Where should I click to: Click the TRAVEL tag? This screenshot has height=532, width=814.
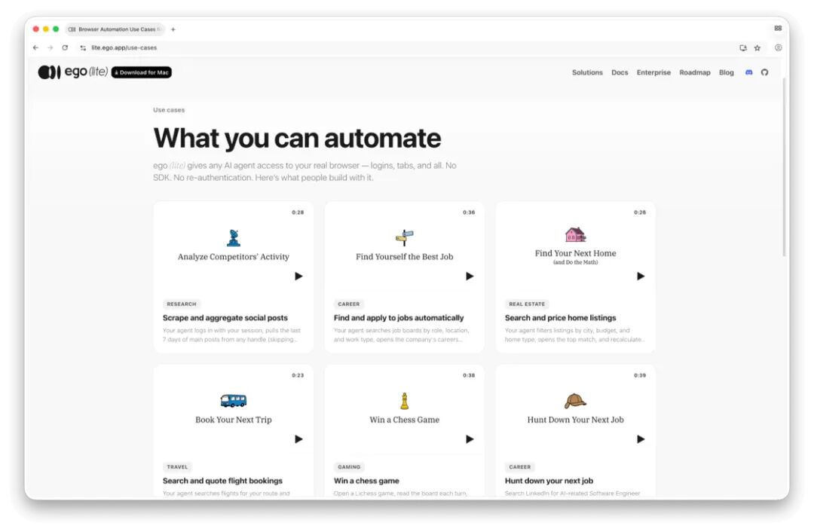click(177, 467)
